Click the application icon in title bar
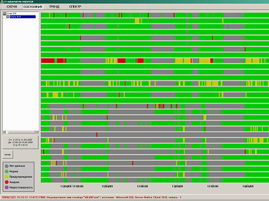This screenshot has width=269, height=201. (2, 2)
